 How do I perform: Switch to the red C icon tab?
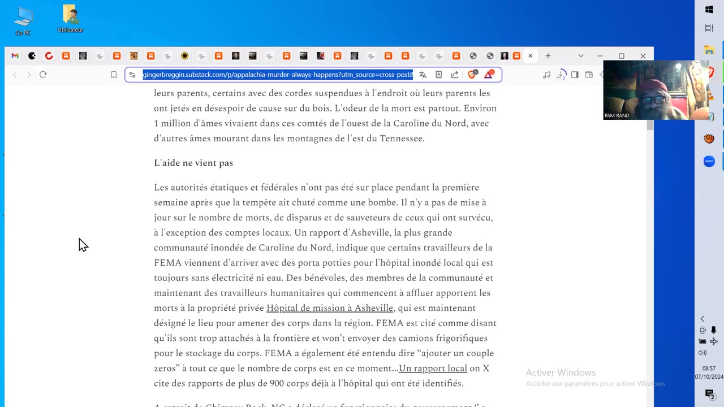pos(49,56)
